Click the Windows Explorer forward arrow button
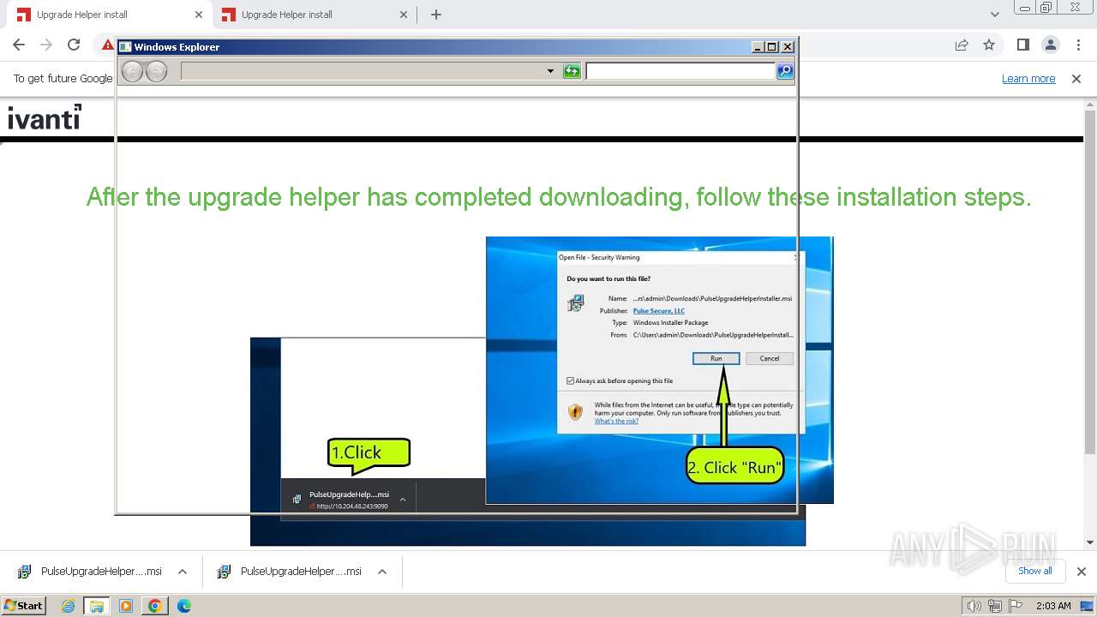Screen dimensions: 1097x617 pyautogui.click(x=156, y=71)
